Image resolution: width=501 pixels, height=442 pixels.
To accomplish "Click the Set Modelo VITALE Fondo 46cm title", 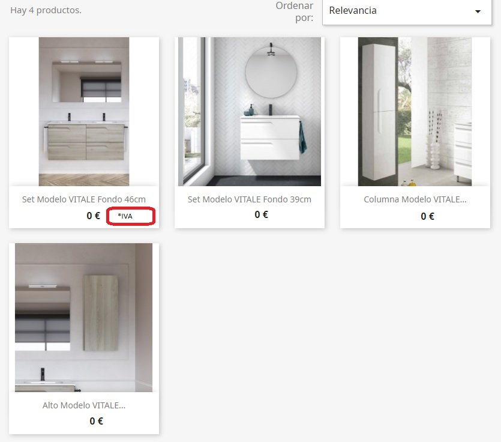I will (84, 199).
